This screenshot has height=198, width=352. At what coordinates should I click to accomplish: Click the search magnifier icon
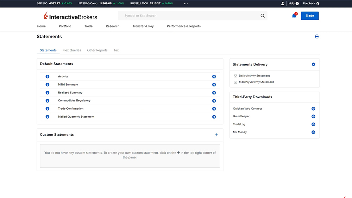[263, 16]
